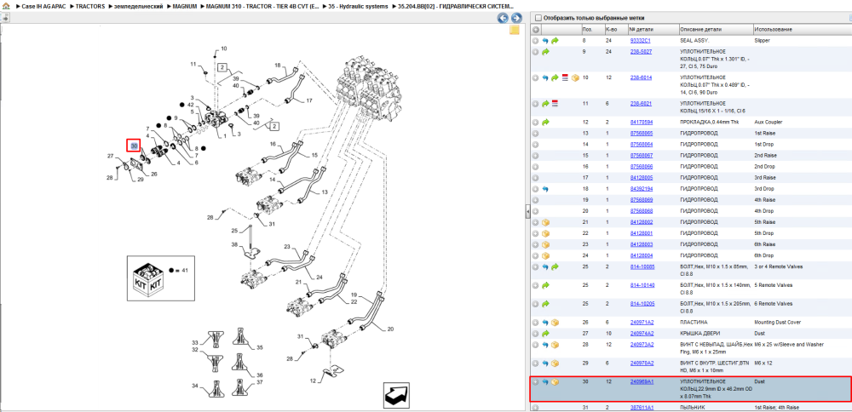
Task: Open part number link 240969A1
Action: tap(642, 381)
